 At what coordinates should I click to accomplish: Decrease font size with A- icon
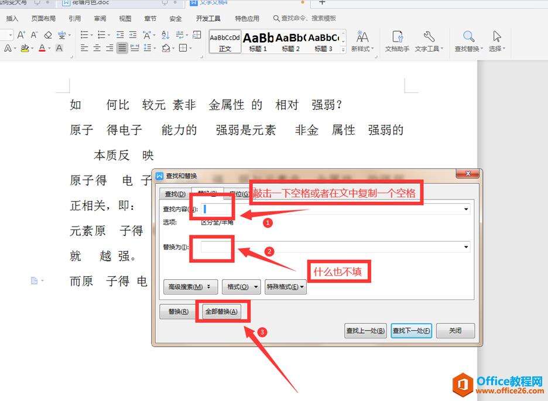coord(34,35)
